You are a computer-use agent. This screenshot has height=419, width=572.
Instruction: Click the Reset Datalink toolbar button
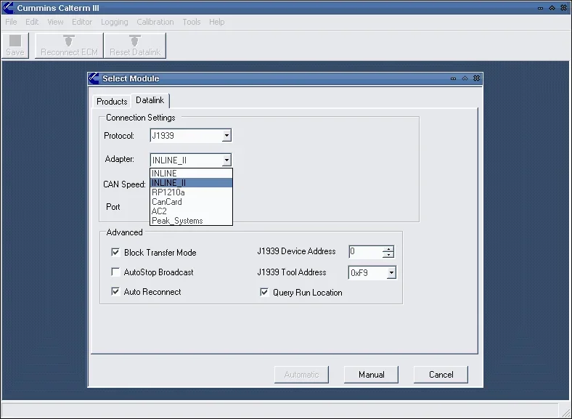[135, 45]
